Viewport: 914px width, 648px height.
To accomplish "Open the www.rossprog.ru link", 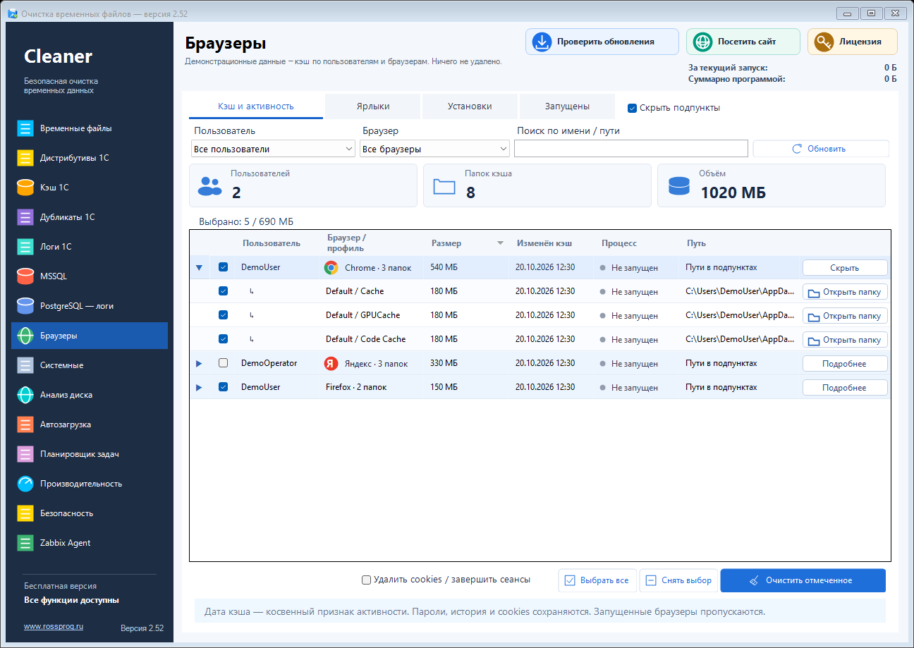I will pyautogui.click(x=54, y=626).
